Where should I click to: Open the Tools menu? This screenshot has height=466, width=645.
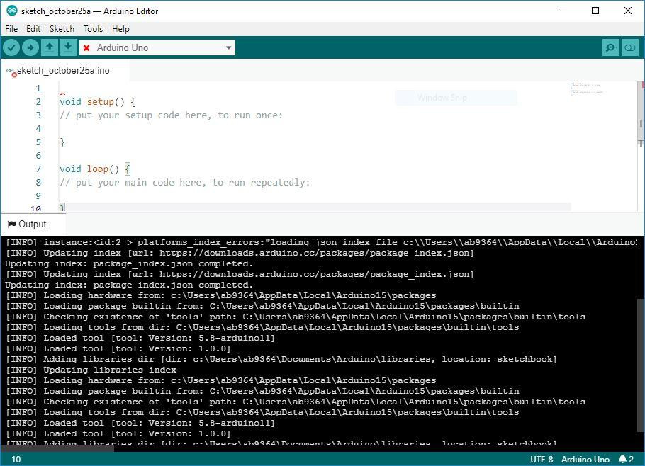click(93, 29)
